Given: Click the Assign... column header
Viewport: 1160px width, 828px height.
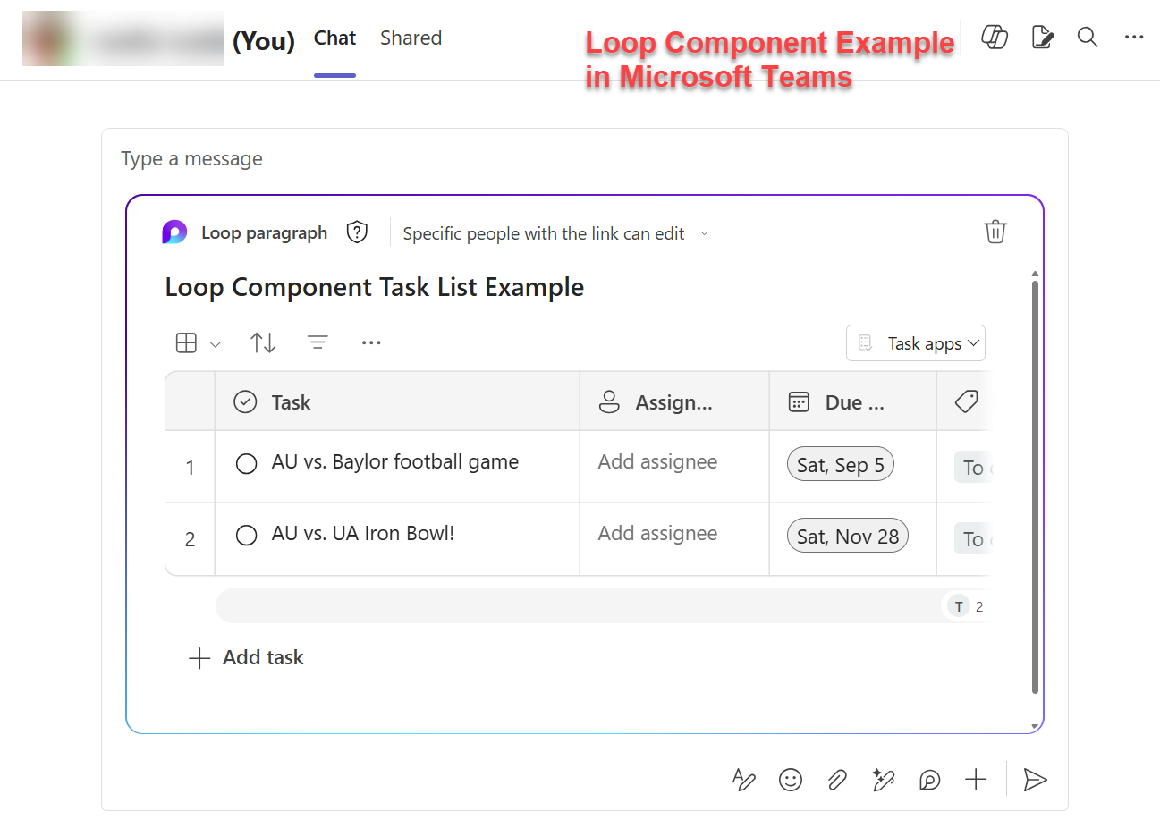Looking at the screenshot, I should pyautogui.click(x=674, y=401).
